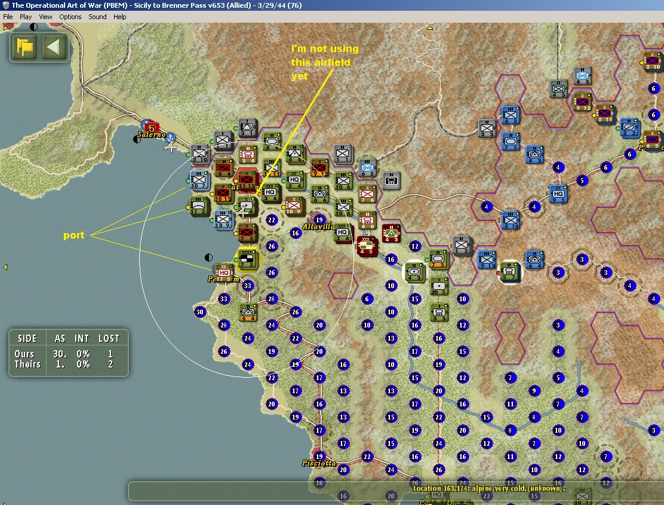Select the orange-striped artillery unit rated 6-4
Image resolution: width=664 pixels, height=505 pixels.
tap(248, 312)
